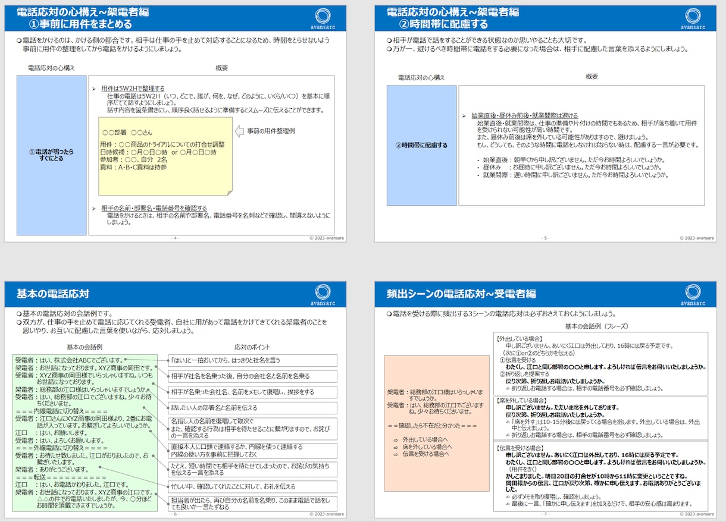Click the point box starting 担当者が出たら、再び自分の名前を名乗り
The height and width of the screenshot is (522, 726).
point(253,504)
